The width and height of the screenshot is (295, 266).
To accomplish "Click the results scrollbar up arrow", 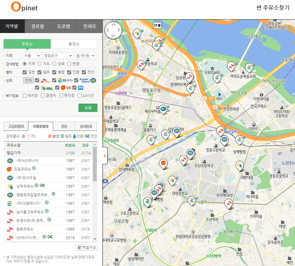I will coord(95,144).
